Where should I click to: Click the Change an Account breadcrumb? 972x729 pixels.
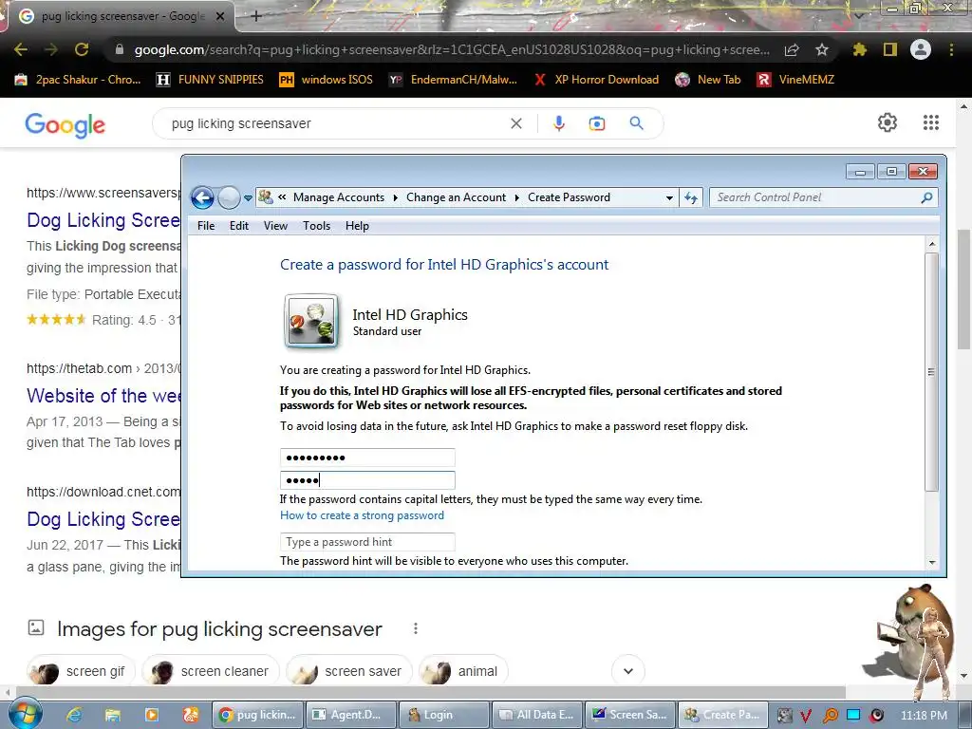tap(456, 197)
